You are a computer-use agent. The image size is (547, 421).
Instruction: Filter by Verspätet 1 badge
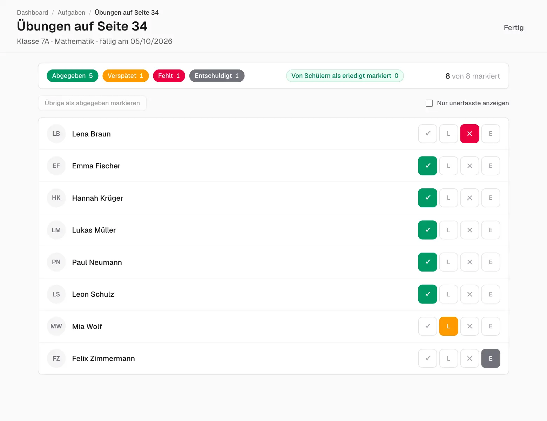[x=126, y=76]
